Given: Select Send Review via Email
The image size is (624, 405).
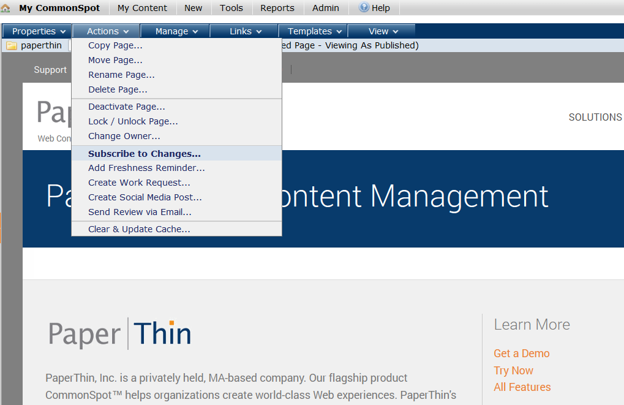Looking at the screenshot, I should [x=177, y=212].
